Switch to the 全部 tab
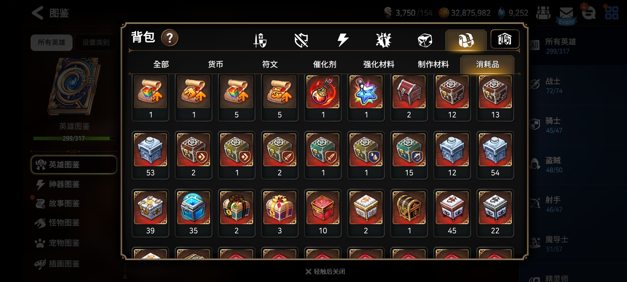627x282 pixels. (x=161, y=64)
